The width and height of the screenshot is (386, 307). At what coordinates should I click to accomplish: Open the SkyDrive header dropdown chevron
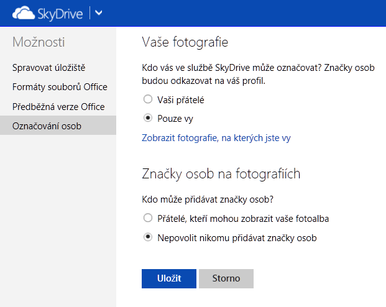99,13
